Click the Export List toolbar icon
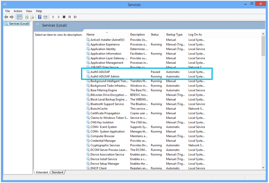The image size is (269, 183). pos(32,17)
